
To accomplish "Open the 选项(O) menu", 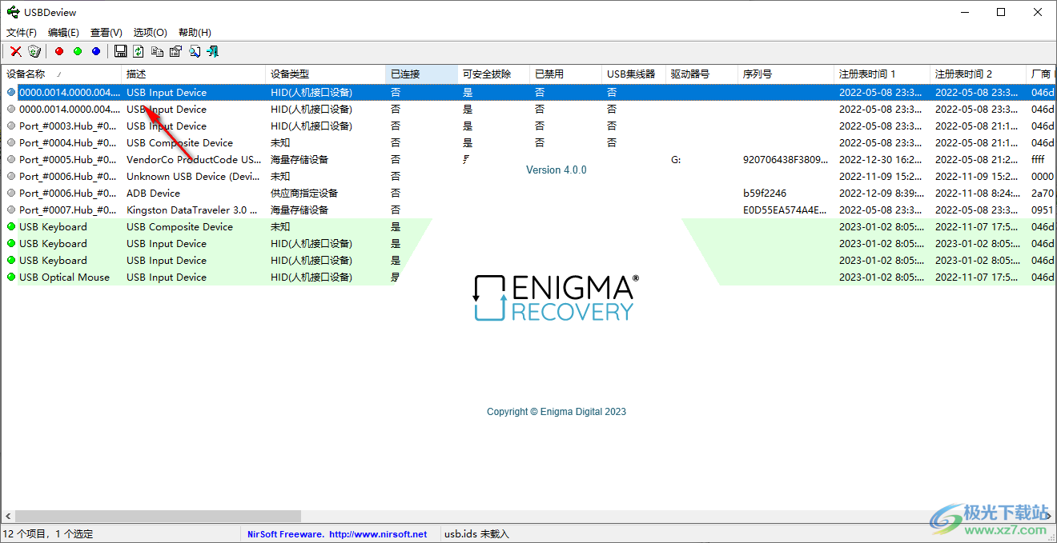I will 149,32.
